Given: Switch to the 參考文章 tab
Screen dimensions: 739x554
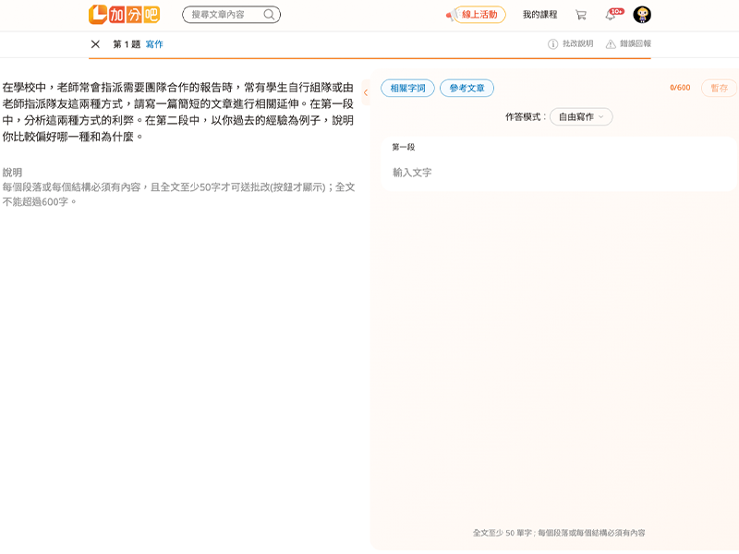Looking at the screenshot, I should tap(466, 89).
